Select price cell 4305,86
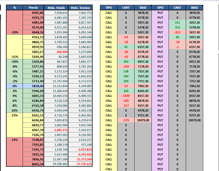 click(x=33, y=13)
